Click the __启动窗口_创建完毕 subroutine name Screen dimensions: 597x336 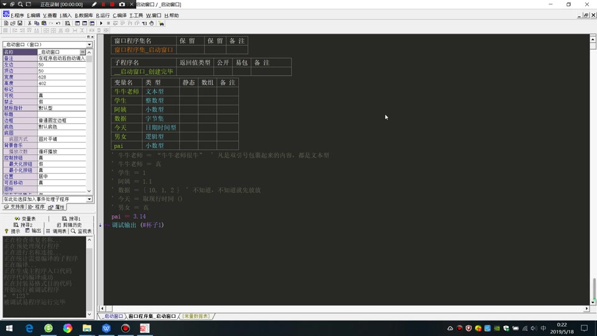[x=144, y=71]
